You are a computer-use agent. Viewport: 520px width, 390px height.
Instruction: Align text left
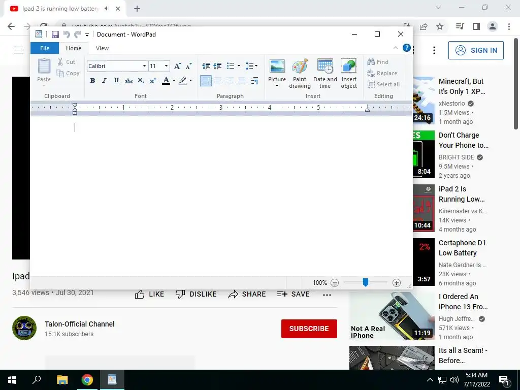point(206,81)
